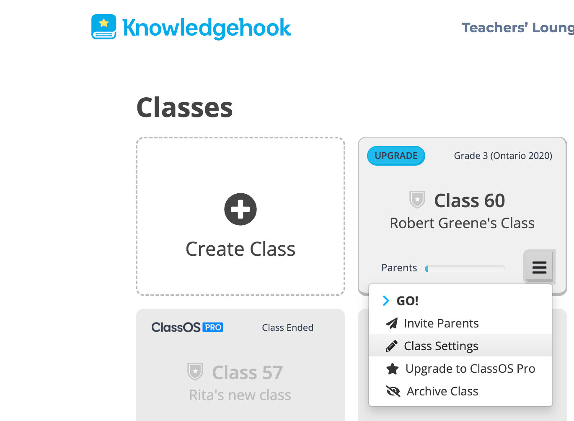
Task: Click the blue UPGRADE button
Action: (396, 156)
